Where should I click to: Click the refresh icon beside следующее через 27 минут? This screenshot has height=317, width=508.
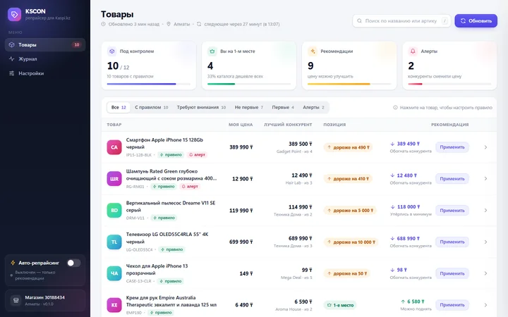(199, 24)
